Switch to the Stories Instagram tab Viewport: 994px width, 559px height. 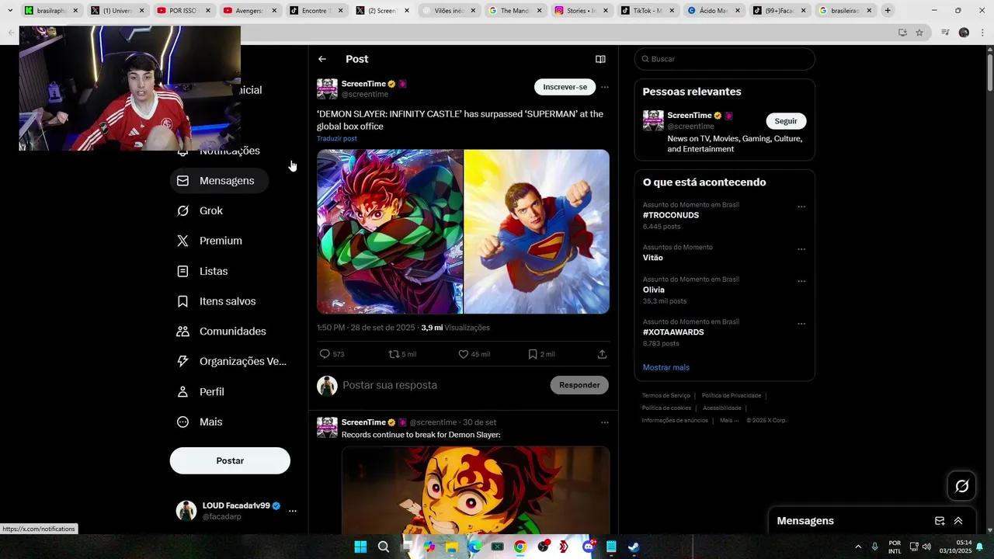click(x=583, y=11)
